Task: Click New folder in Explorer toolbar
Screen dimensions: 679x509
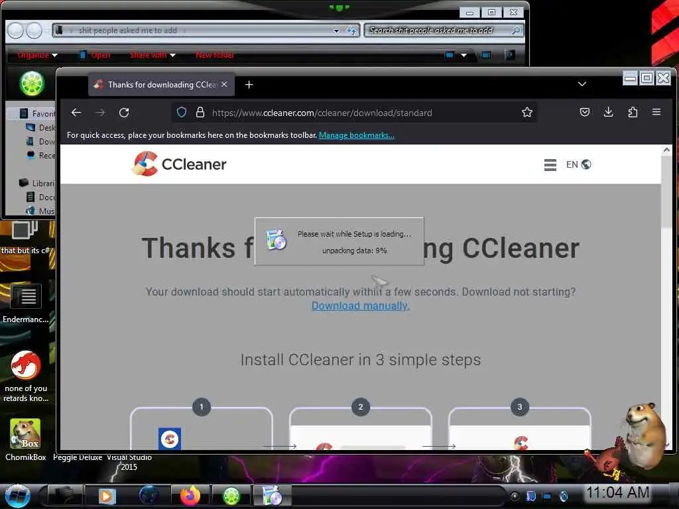Action: pyautogui.click(x=215, y=55)
